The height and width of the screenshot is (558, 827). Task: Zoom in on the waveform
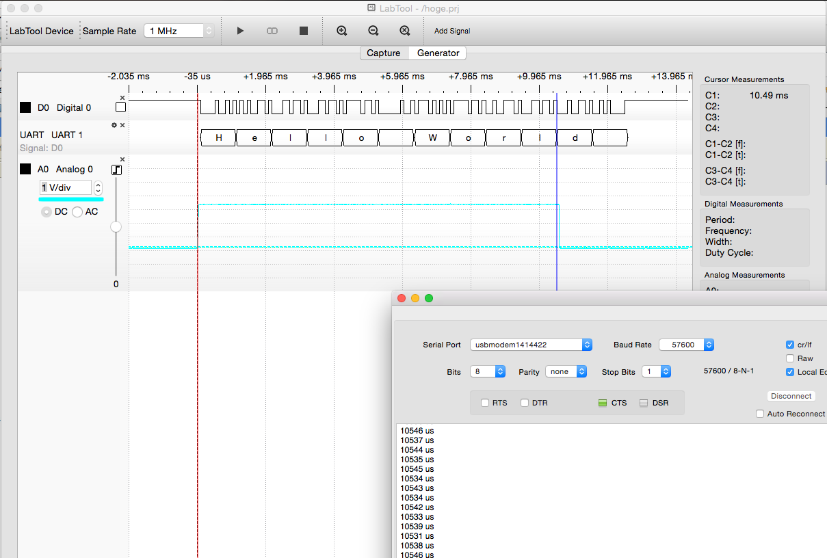point(342,31)
